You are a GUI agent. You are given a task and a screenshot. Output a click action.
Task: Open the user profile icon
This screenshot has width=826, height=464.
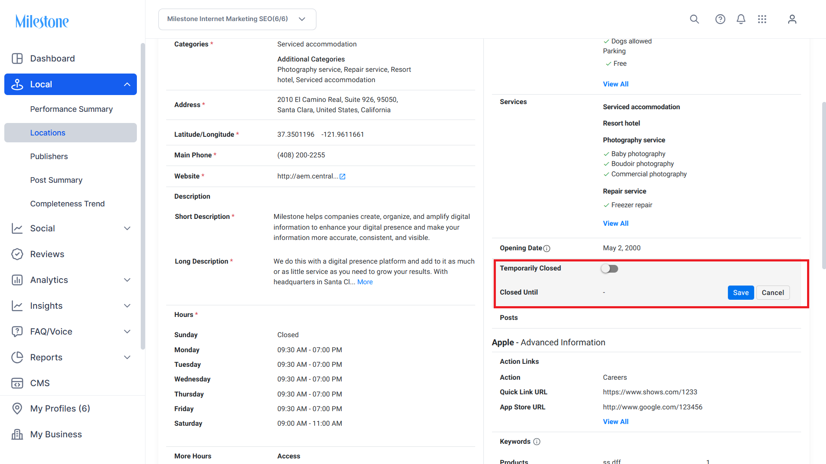(792, 19)
